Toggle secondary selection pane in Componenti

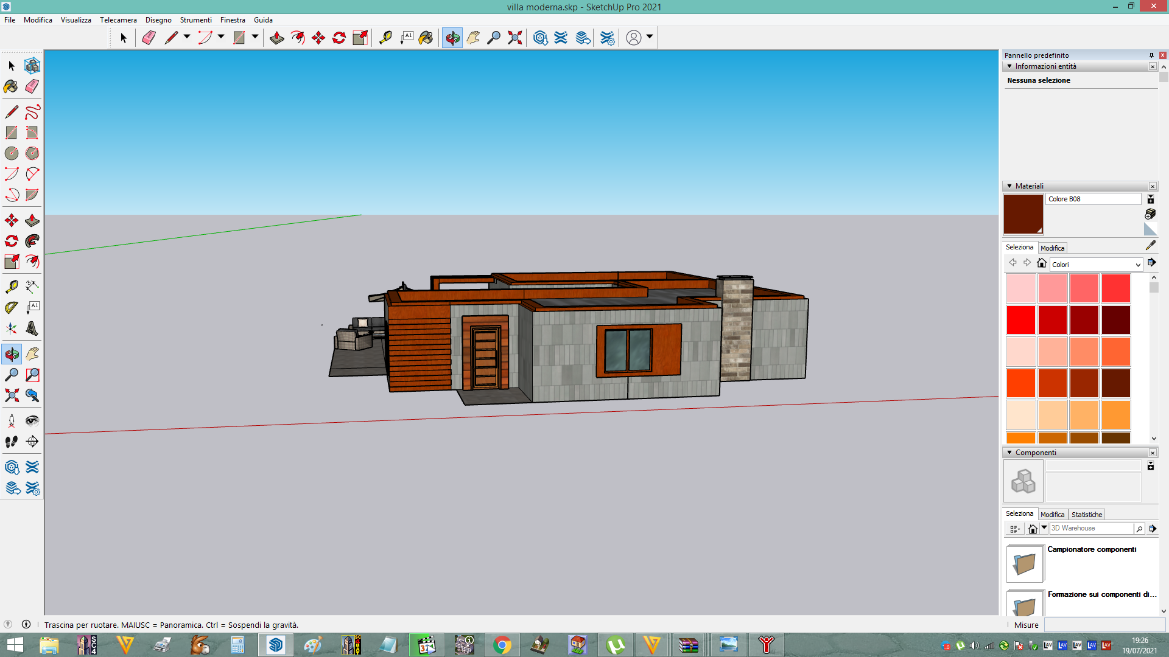coord(1150,466)
